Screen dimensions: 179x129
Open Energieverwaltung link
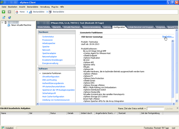[50, 63]
